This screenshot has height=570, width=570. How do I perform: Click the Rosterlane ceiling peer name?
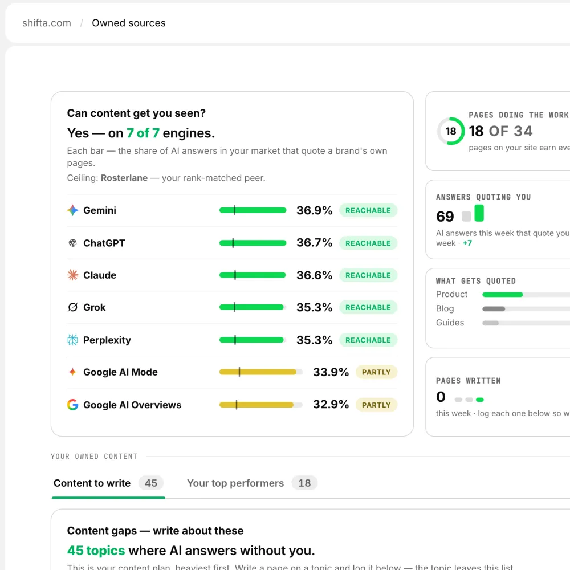(x=124, y=178)
